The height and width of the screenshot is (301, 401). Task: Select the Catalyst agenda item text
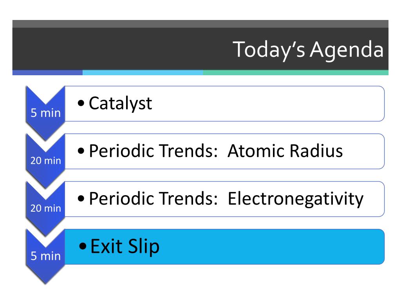(x=121, y=103)
